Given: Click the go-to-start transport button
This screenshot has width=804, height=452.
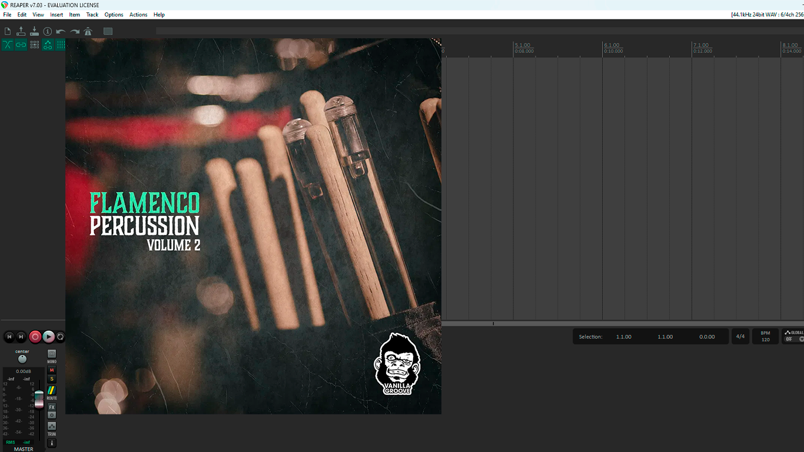Looking at the screenshot, I should (x=9, y=337).
